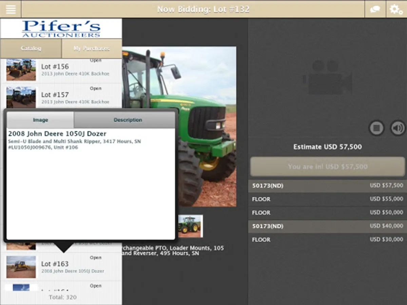Open the chat messages icon
This screenshot has height=305, width=407.
tap(375, 9)
